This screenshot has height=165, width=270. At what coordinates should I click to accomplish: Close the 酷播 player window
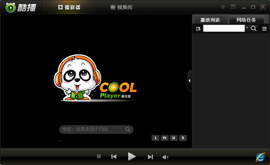click(x=263, y=7)
